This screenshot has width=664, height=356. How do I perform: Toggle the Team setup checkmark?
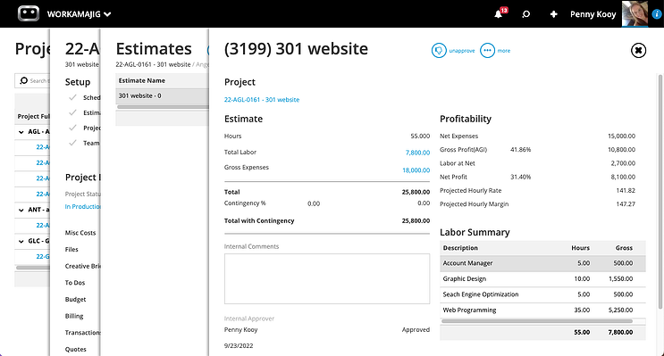coord(73,143)
